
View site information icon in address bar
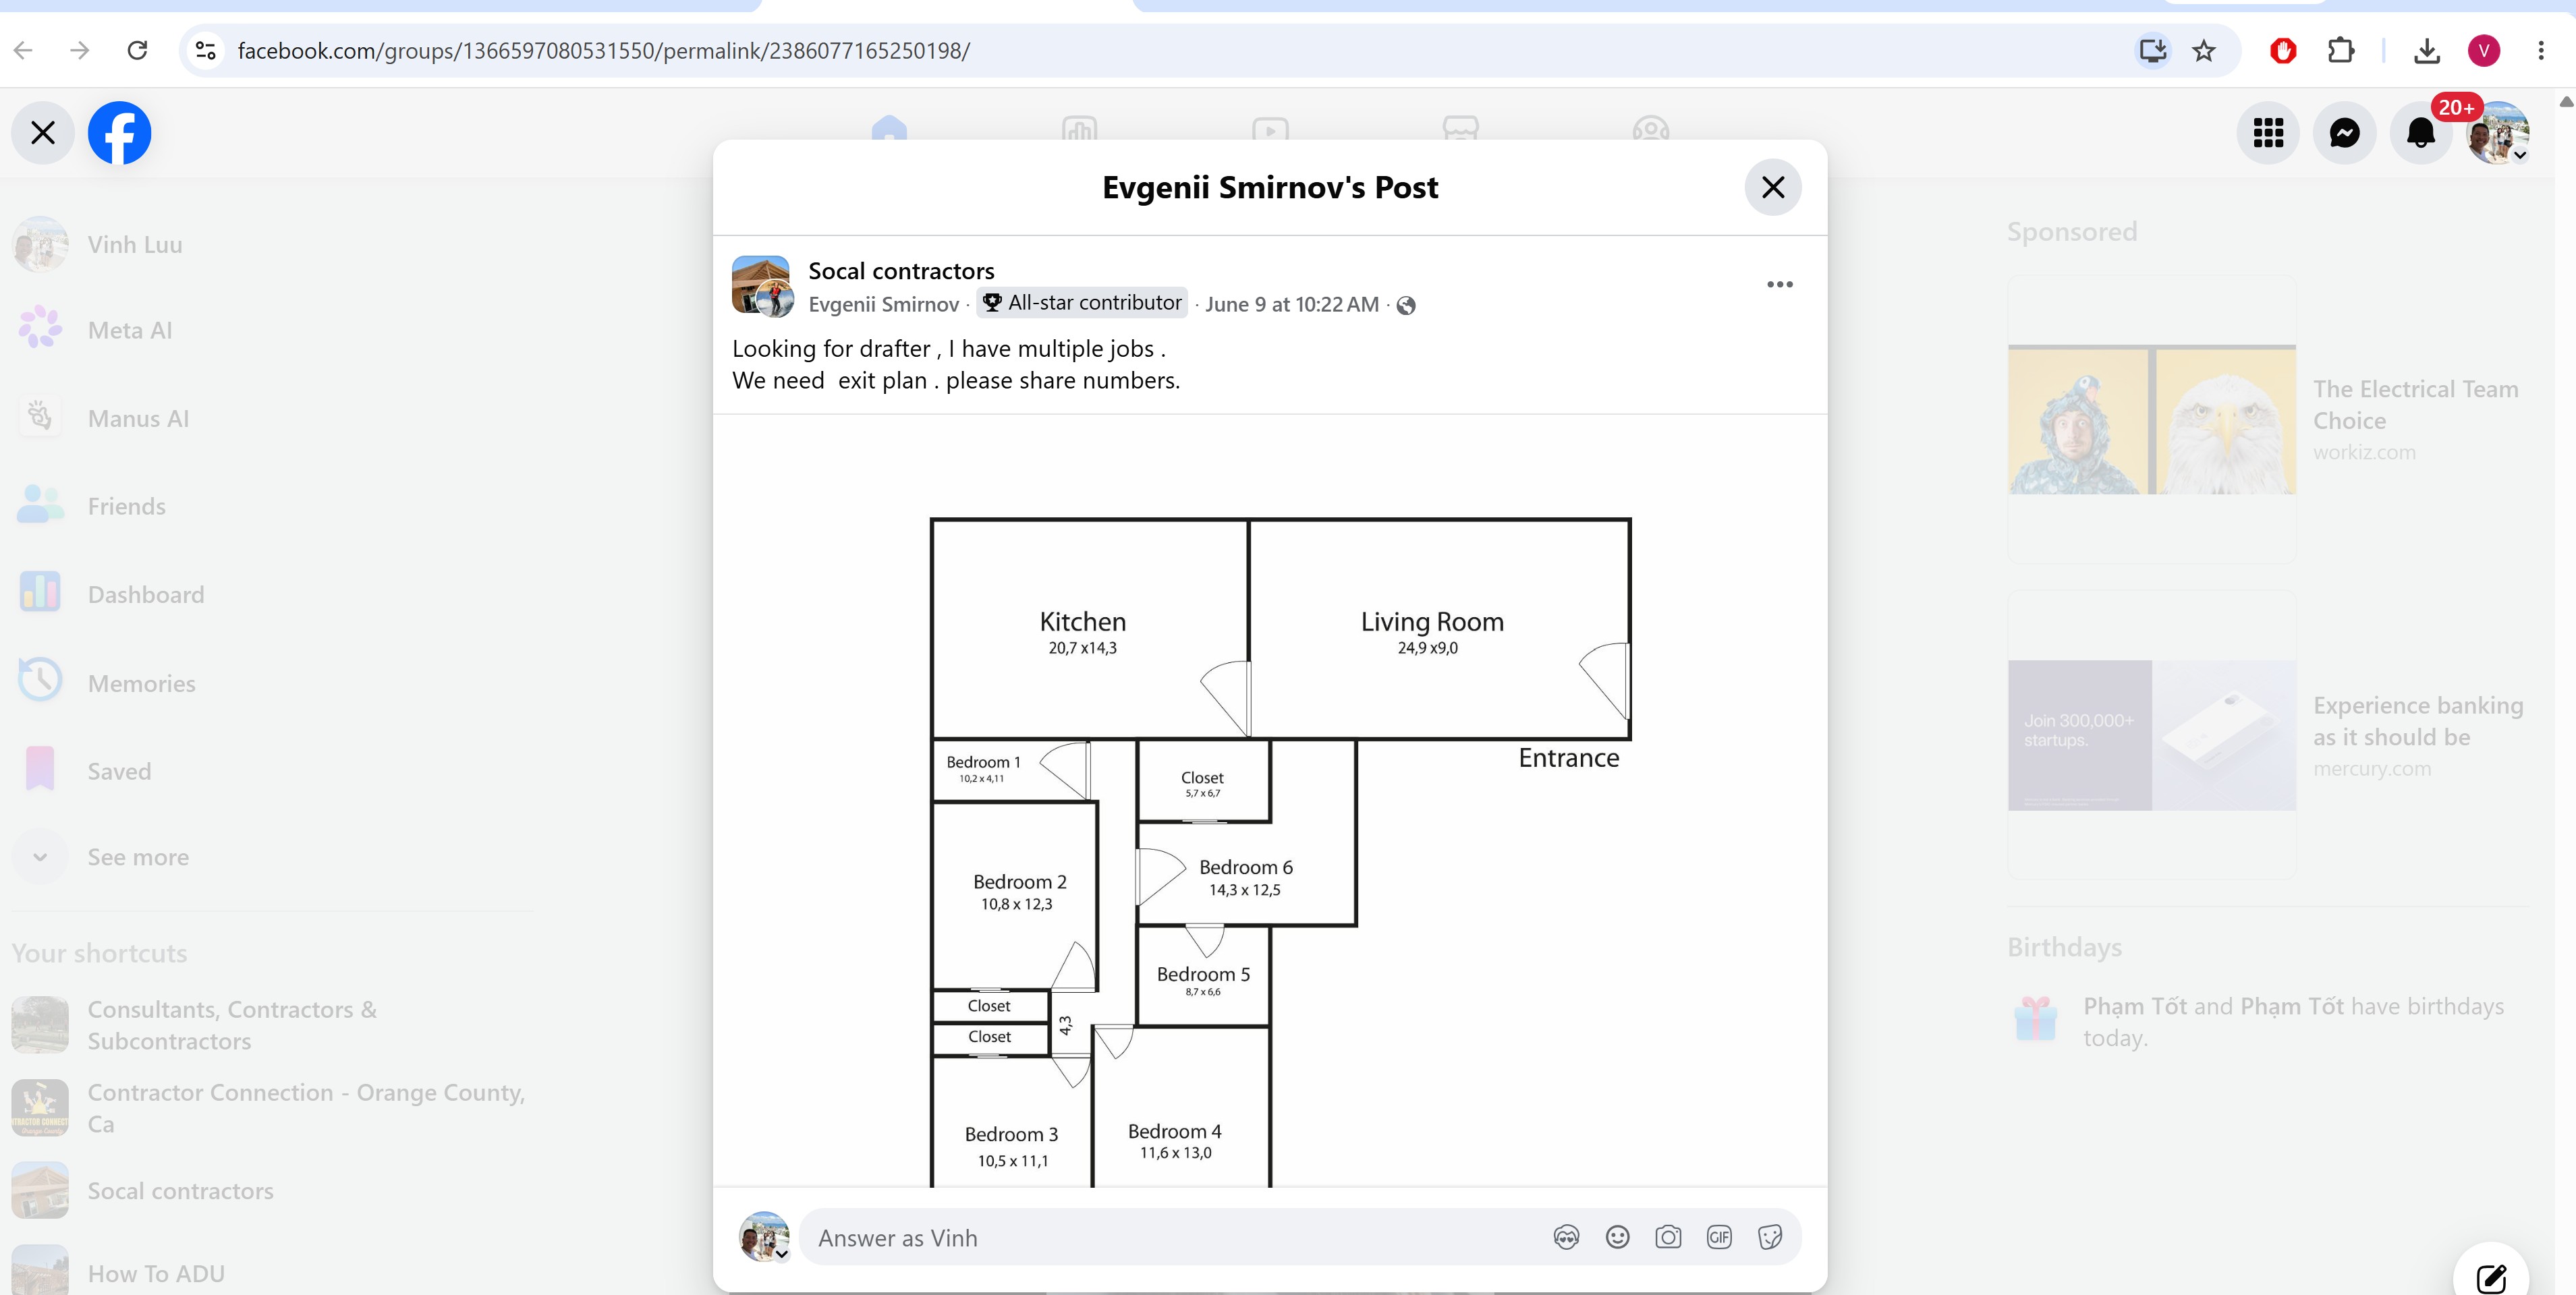tap(206, 50)
